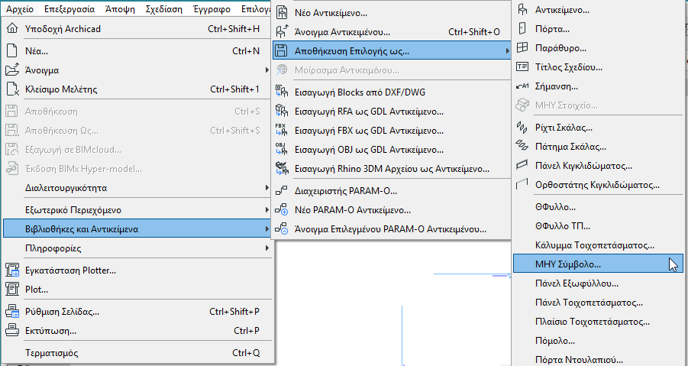Open the Αρχείο menu
Screen dimensions: 688x366
[x=20, y=8]
